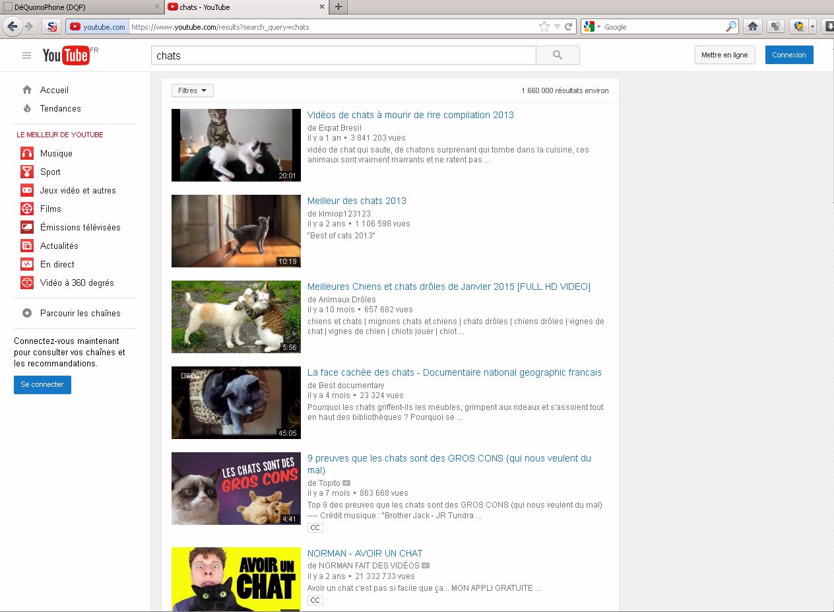834x612 pixels.
Task: Click the 45:05 documentary thumbnail
Action: pos(236,403)
